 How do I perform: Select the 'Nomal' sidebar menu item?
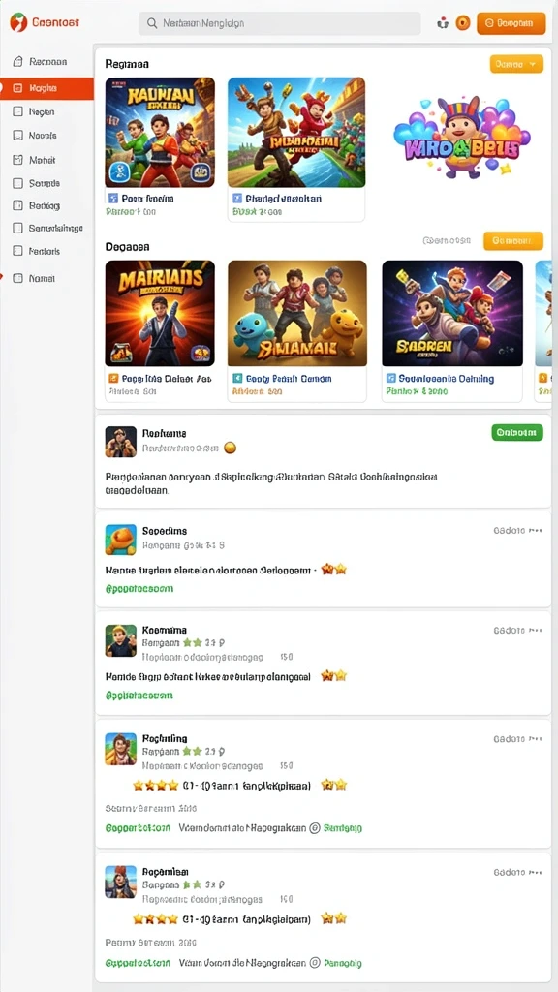(x=46, y=278)
